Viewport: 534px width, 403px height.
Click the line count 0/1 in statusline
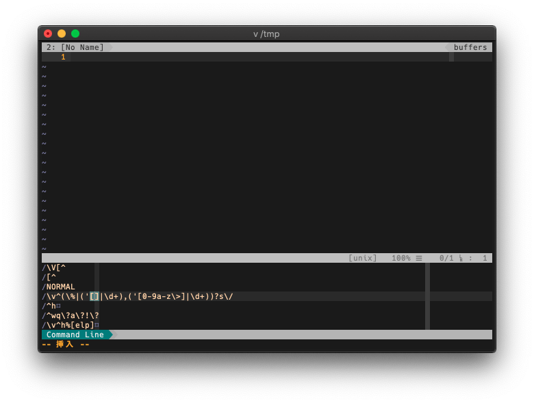point(446,258)
